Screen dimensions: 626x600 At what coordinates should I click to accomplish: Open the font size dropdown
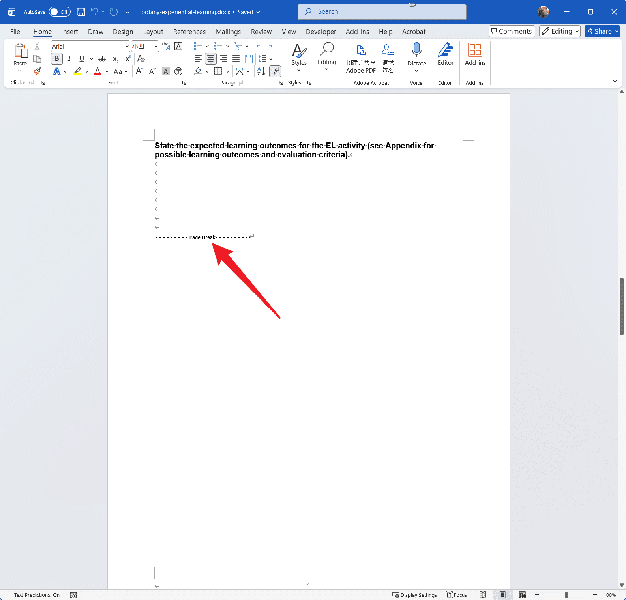pos(156,47)
